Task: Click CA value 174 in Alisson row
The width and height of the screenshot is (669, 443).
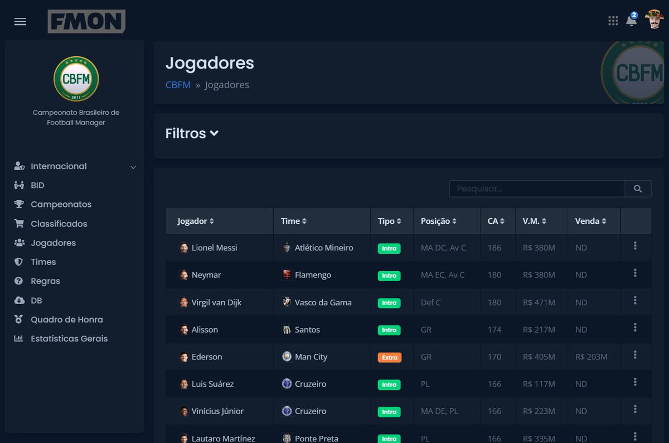Action: [x=495, y=330]
